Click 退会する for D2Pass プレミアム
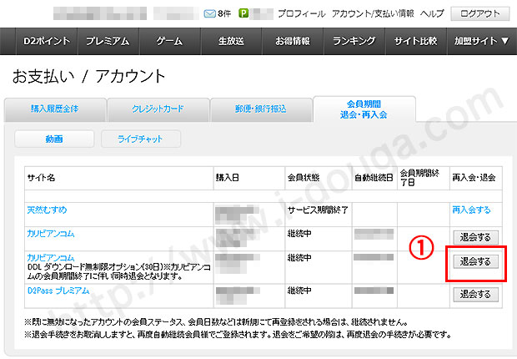 click(x=474, y=294)
